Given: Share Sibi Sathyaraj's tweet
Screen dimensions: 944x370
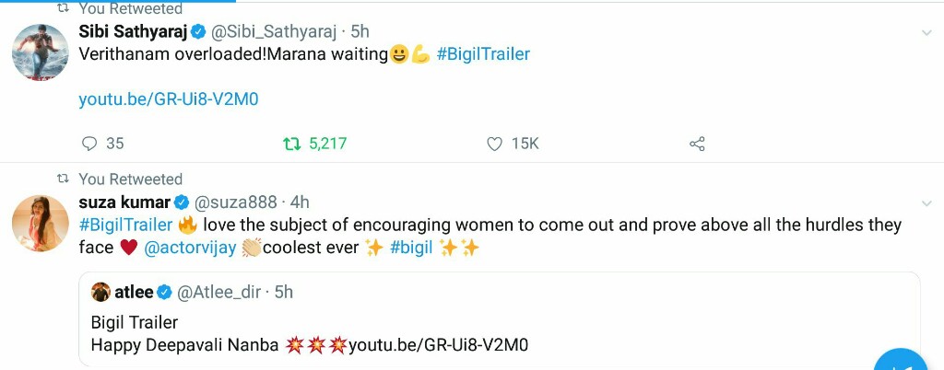Looking at the screenshot, I should tap(697, 144).
